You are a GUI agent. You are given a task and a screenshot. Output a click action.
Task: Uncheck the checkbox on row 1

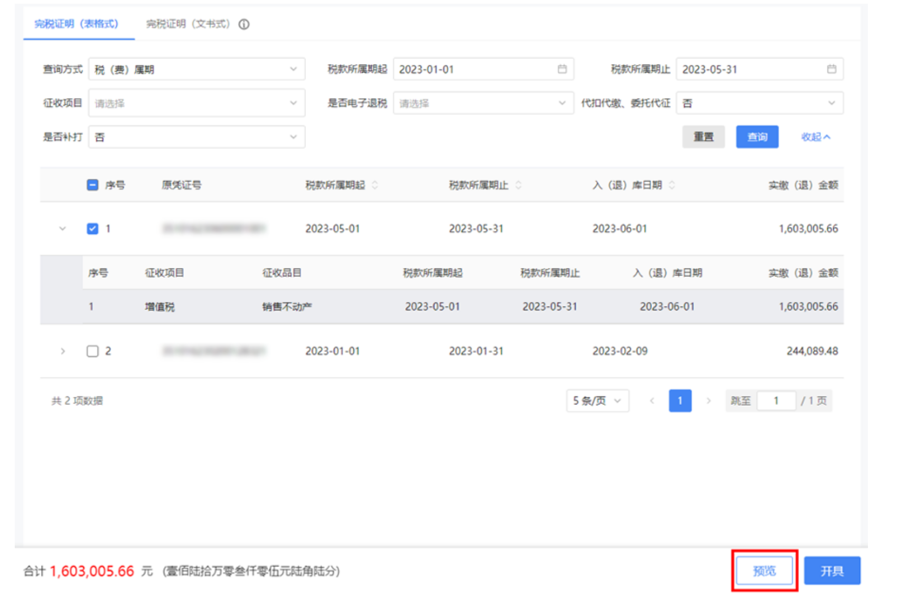tap(92, 228)
